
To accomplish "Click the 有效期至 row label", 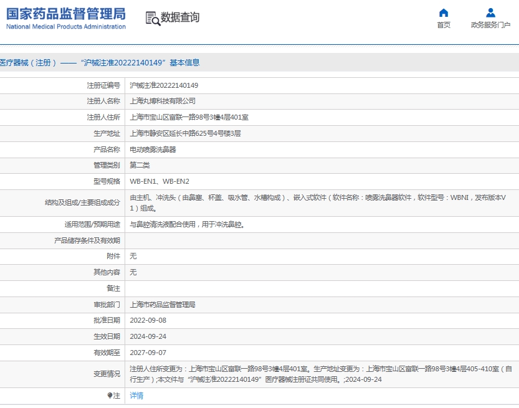I will [x=107, y=353].
